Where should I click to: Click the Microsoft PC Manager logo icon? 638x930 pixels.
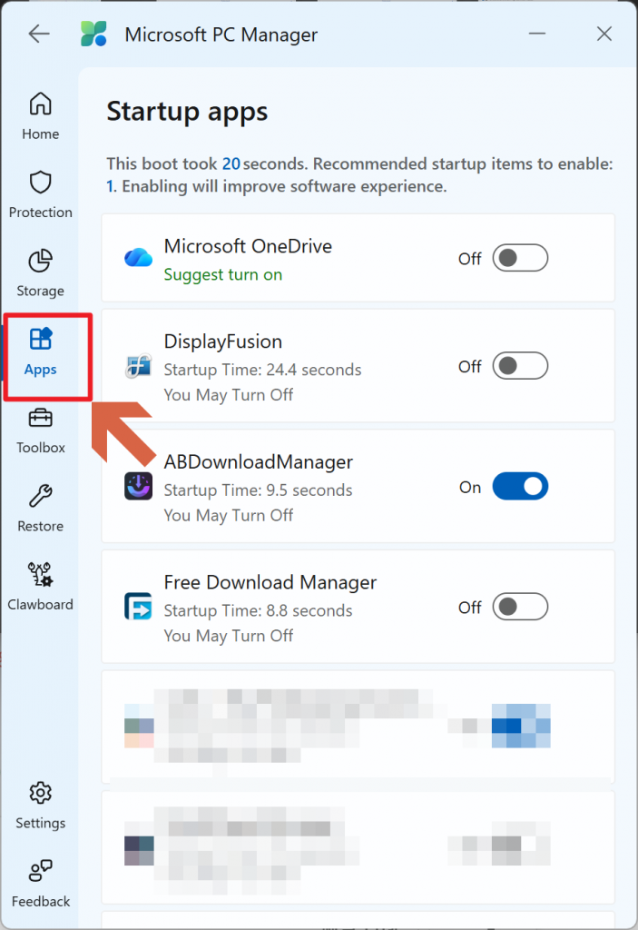tap(93, 34)
